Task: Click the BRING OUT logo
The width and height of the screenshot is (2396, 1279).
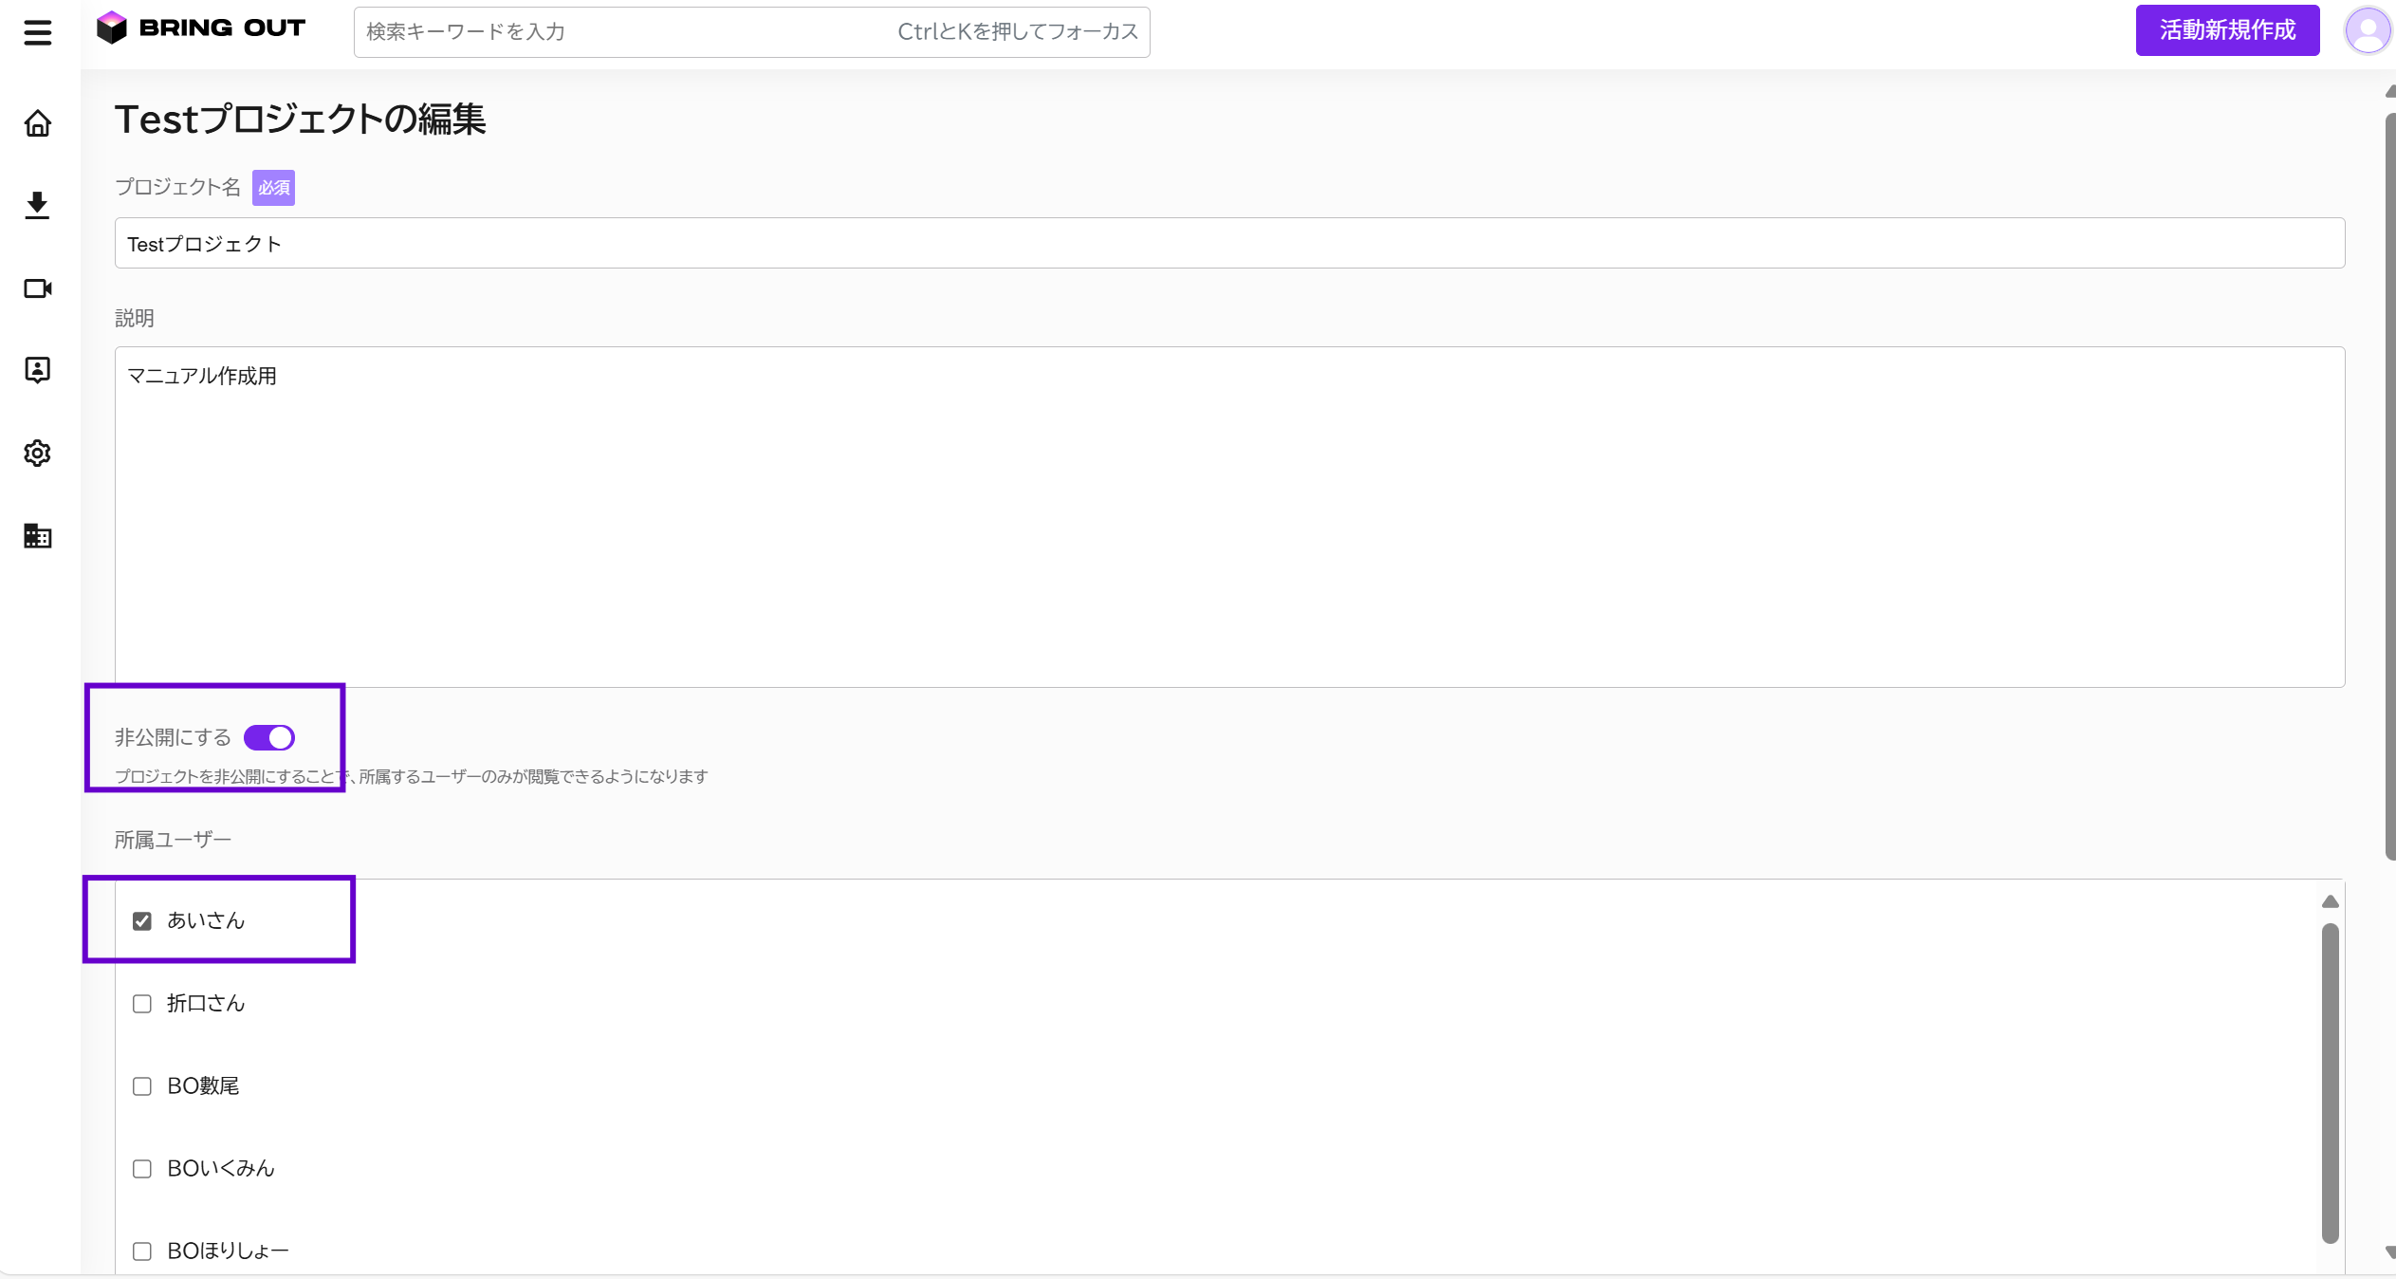Action: pyautogui.click(x=201, y=28)
